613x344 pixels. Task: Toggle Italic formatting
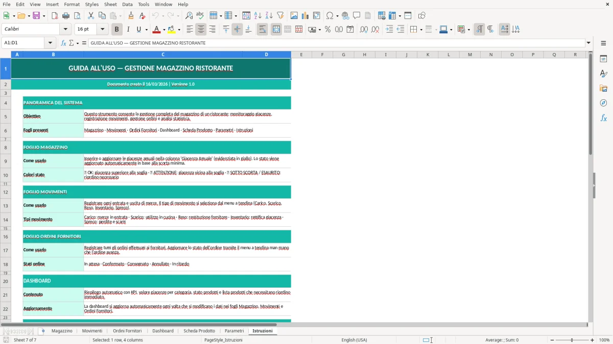click(x=128, y=30)
